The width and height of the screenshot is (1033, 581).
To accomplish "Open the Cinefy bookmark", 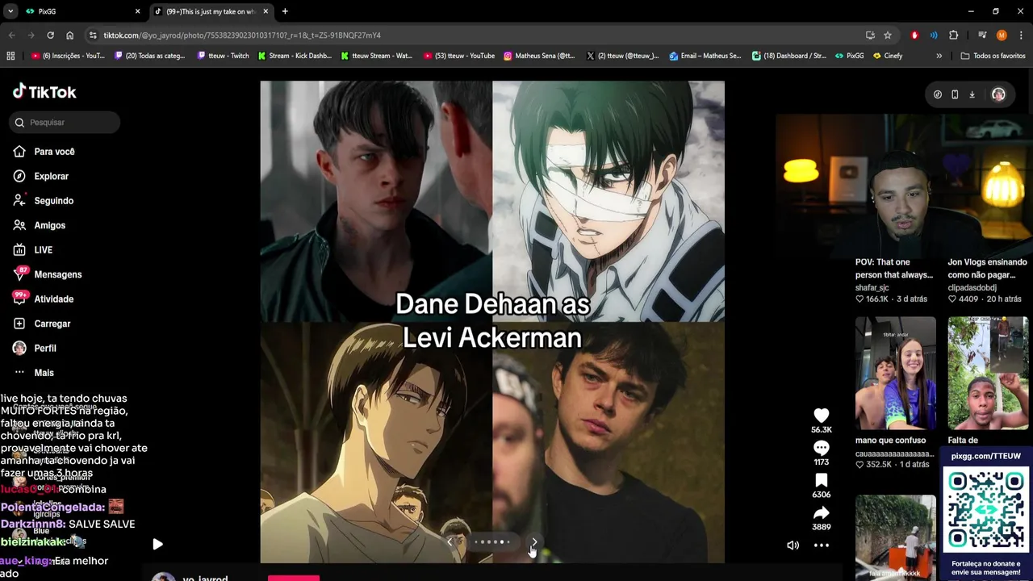I will point(888,56).
